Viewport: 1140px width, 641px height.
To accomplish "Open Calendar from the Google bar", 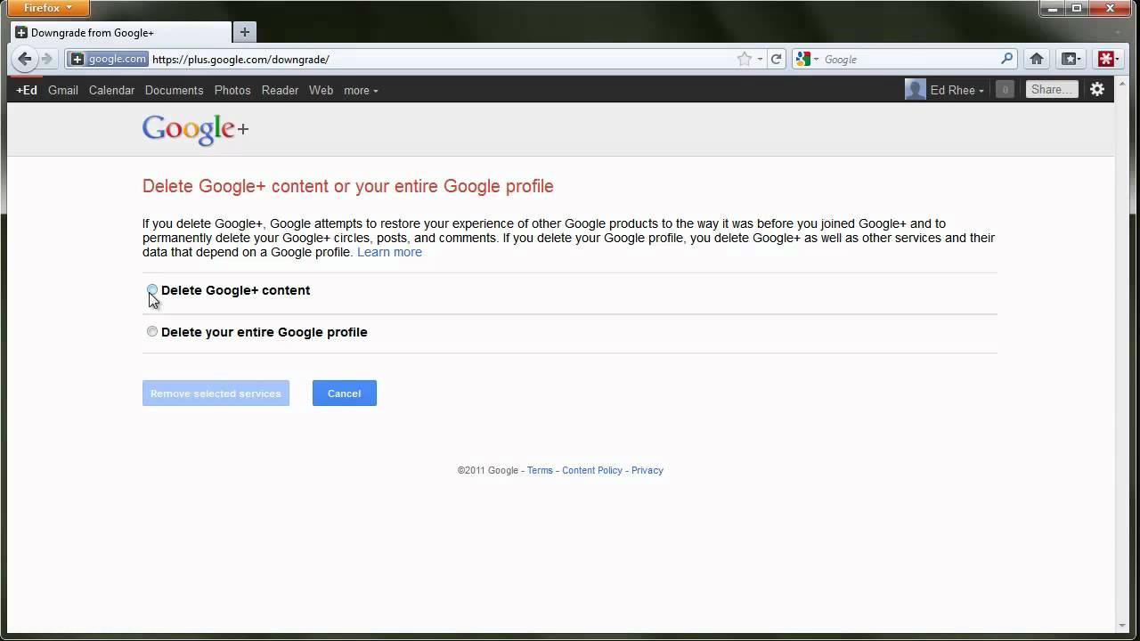I will (x=111, y=90).
